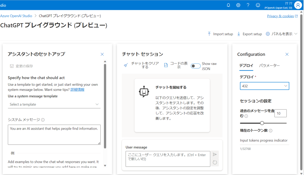Image resolution: width=304 pixels, height=175 pixels.
Task: Click the setup panel scrollbar down arrow
Action: click(105, 166)
